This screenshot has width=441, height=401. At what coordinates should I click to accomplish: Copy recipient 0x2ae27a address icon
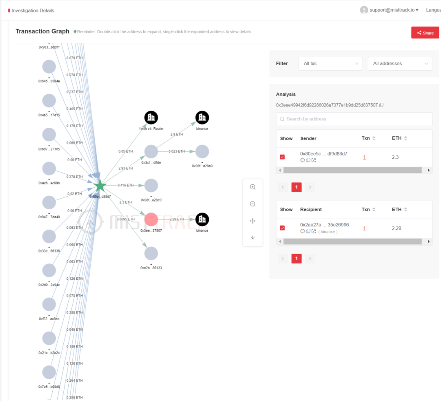pos(308,231)
